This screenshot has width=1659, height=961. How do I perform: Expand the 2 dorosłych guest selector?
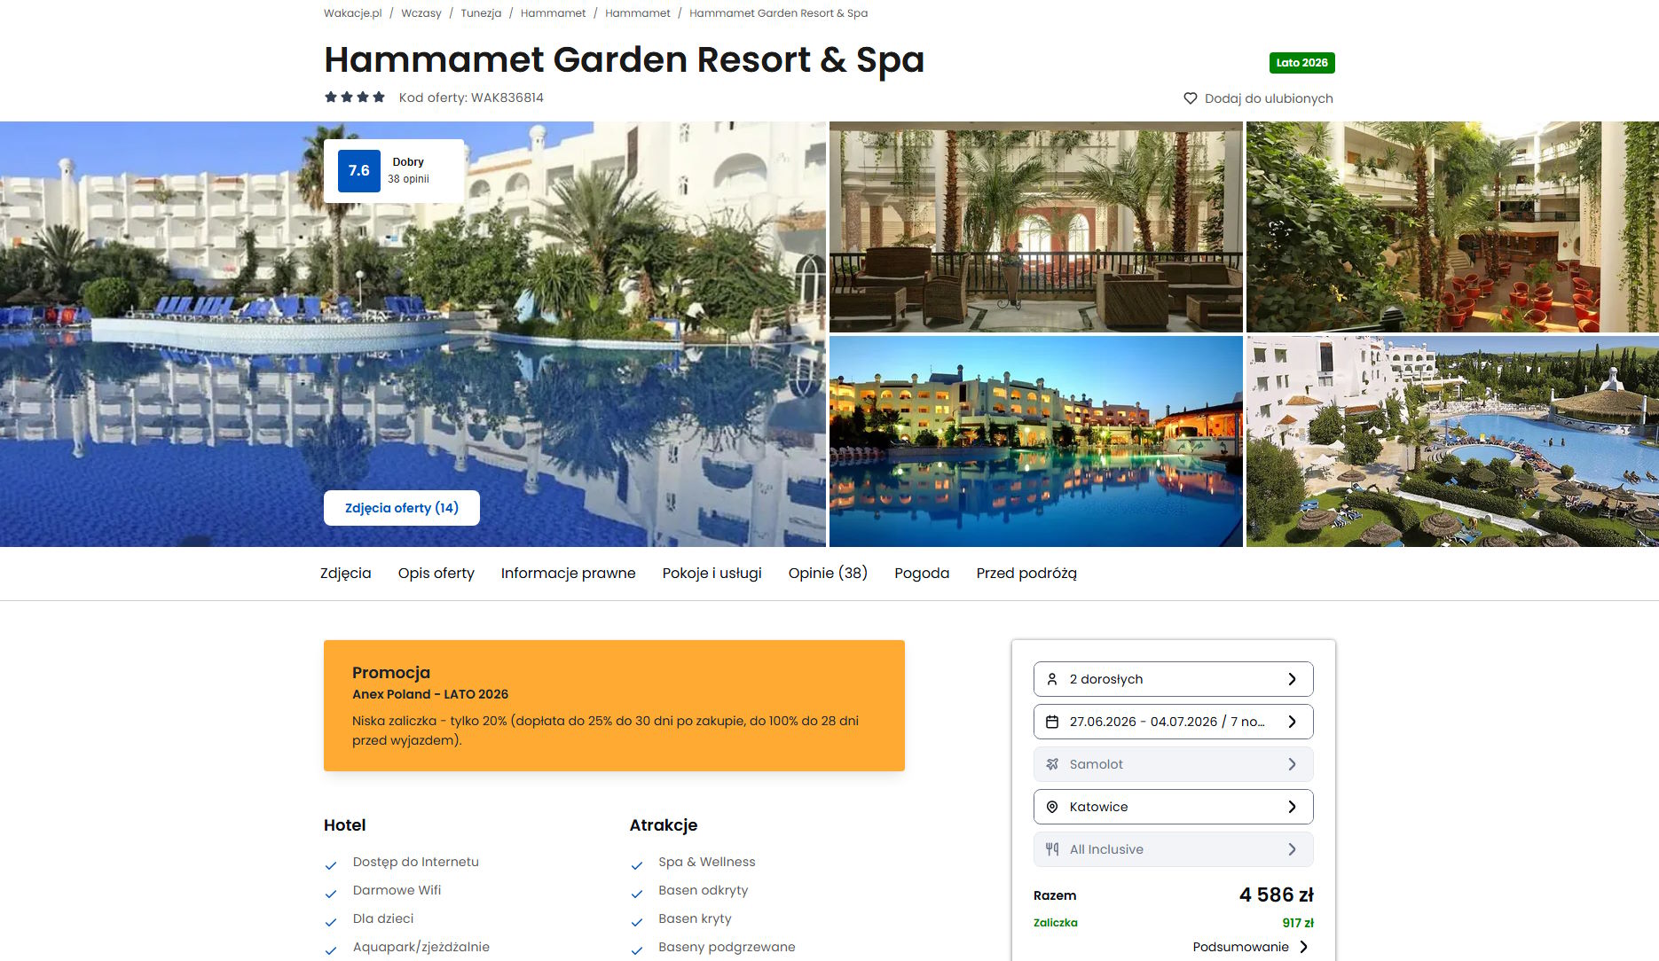(1173, 679)
